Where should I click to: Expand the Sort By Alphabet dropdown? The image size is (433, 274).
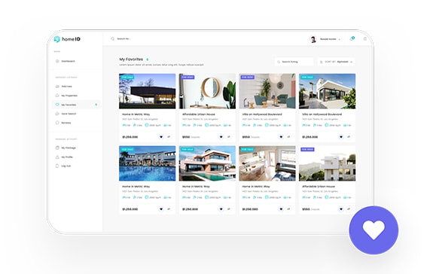click(337, 62)
